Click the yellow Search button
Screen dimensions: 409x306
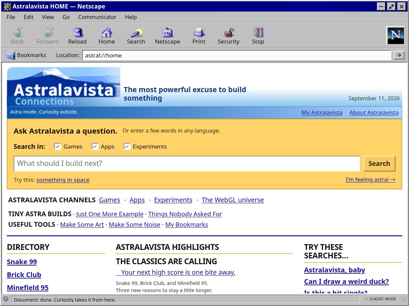pyautogui.click(x=379, y=164)
